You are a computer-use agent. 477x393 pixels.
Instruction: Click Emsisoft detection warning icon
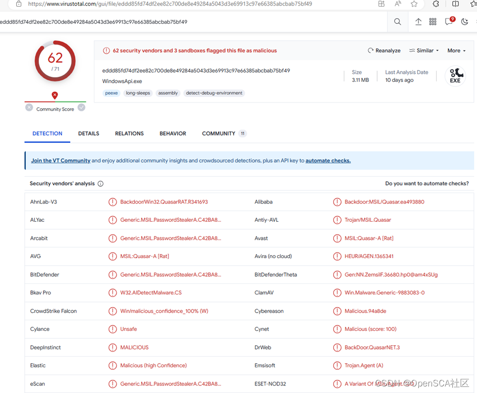point(337,365)
